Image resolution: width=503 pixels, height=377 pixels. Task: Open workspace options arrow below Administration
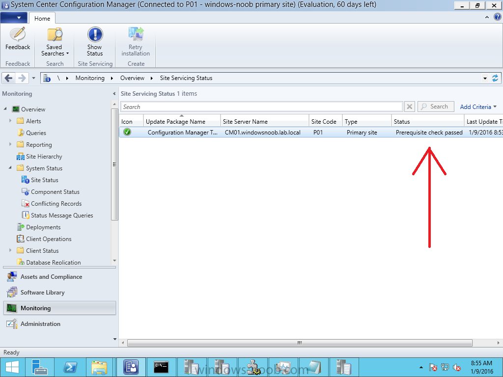(115, 339)
